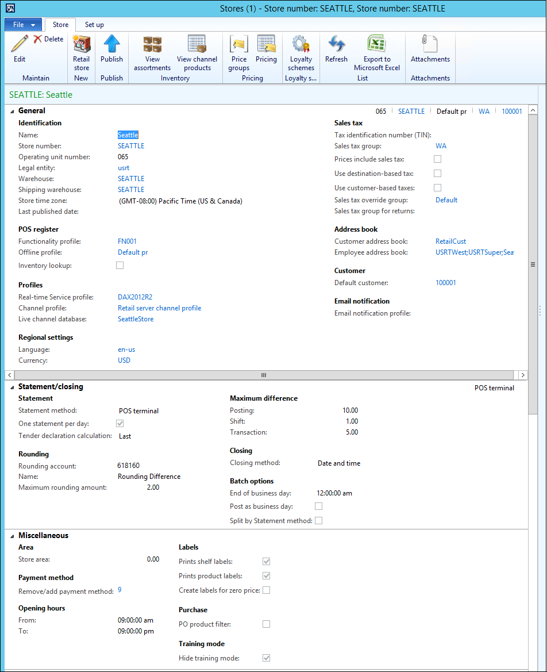The width and height of the screenshot is (547, 672).
Task: Check Post as business day
Action: 318,506
